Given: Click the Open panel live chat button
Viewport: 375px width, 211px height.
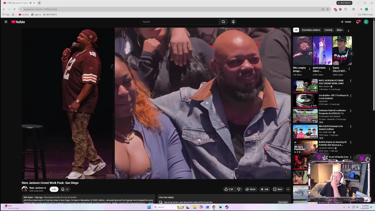Looking at the screenshot, I should tap(283, 202).
